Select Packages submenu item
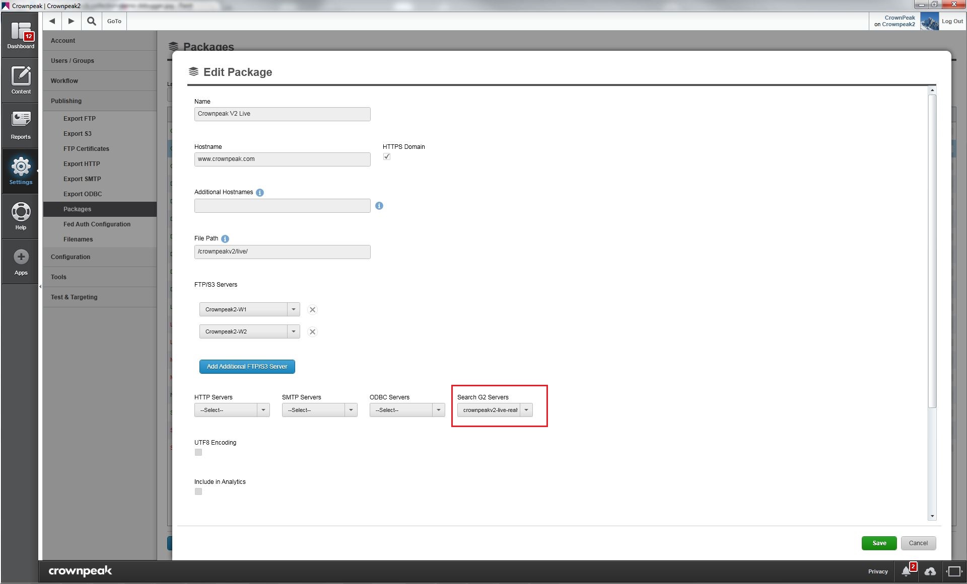The image size is (967, 584). [x=99, y=209]
